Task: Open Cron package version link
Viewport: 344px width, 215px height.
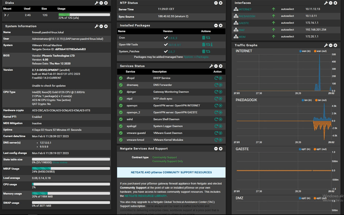Action: coord(173,38)
